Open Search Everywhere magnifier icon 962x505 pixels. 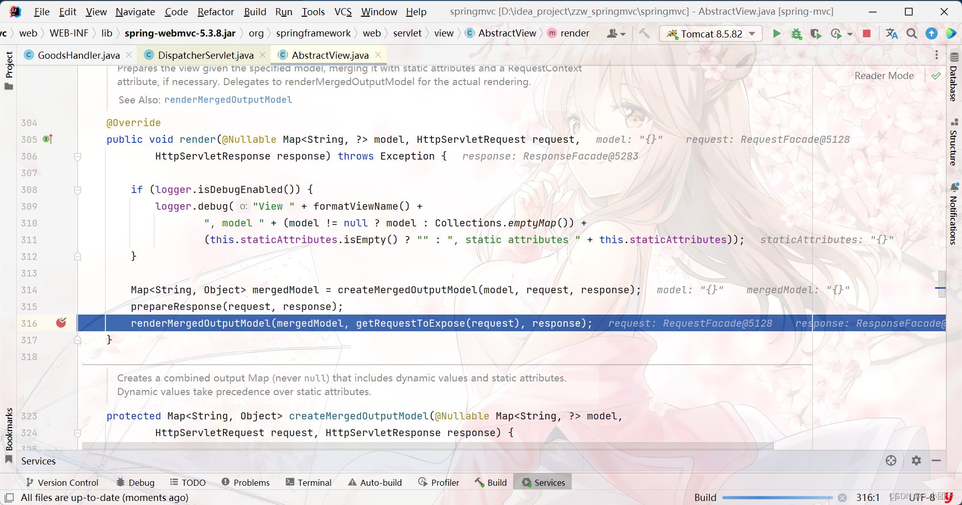coord(911,33)
